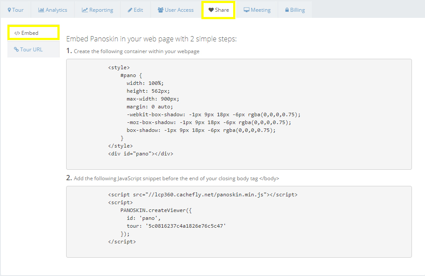
Task: Click the 'PANOSKIN.createViewer({' code line
Action: (x=156, y=210)
